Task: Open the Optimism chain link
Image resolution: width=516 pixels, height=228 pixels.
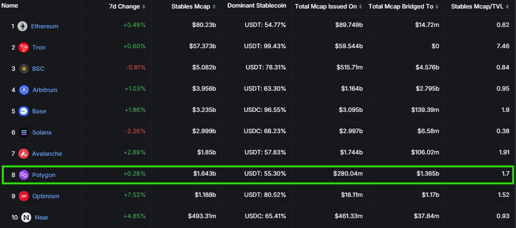Action: [46, 196]
